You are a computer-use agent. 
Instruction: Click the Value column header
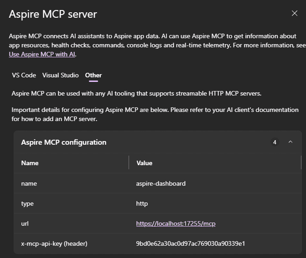144,163
